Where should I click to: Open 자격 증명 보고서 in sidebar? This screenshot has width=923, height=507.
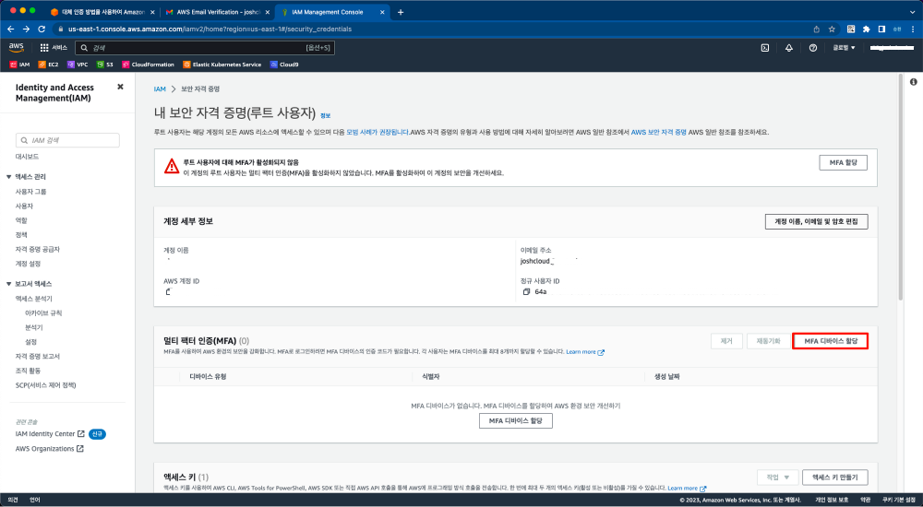[x=38, y=357]
